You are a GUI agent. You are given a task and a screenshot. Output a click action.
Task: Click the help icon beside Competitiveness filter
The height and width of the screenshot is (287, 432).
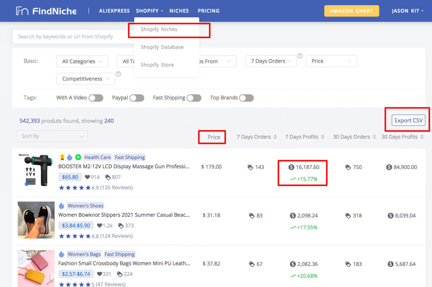[119, 74]
